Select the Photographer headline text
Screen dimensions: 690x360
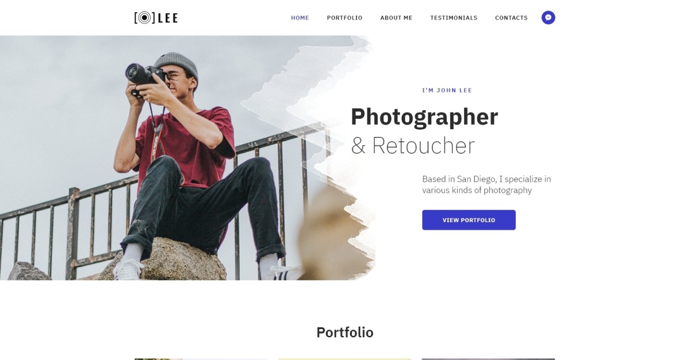tap(424, 117)
